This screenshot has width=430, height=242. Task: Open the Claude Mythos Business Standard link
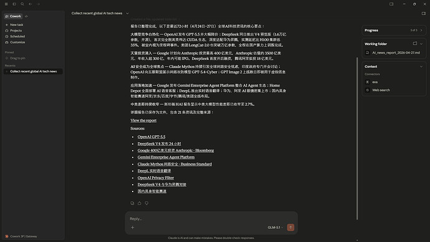pyautogui.click(x=174, y=164)
